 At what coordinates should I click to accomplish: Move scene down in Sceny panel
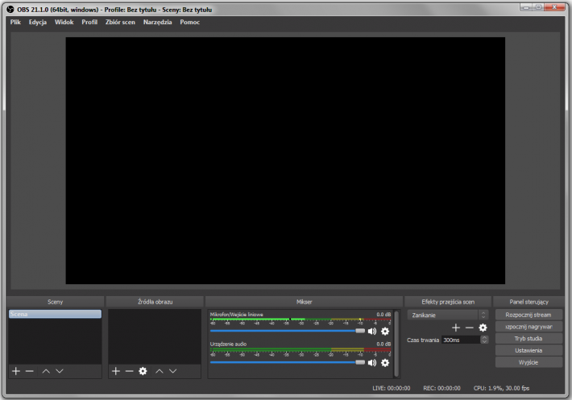click(x=60, y=371)
